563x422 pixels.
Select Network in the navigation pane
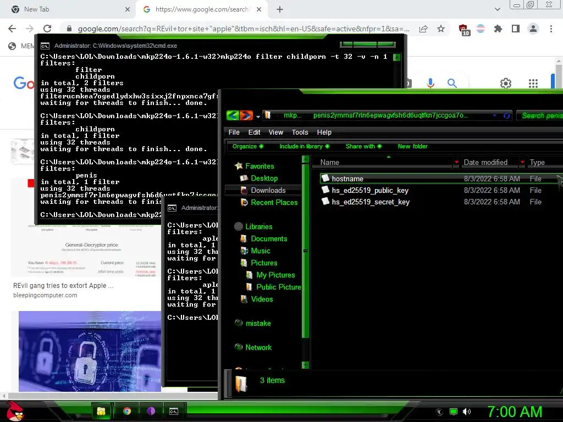(258, 347)
